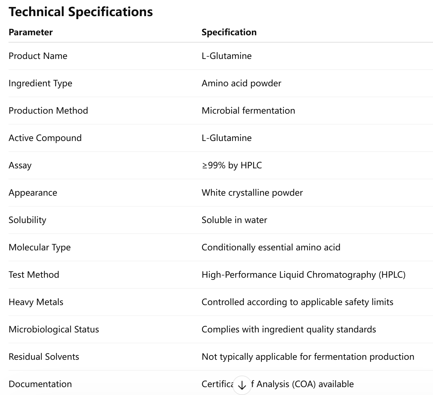Image resolution: width=433 pixels, height=395 pixels.
Task: Click the scroll-down arrow button
Action: (x=242, y=385)
